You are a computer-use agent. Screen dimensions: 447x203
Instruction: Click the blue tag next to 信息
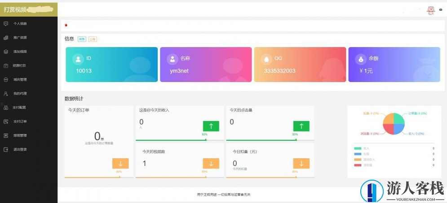(82, 39)
